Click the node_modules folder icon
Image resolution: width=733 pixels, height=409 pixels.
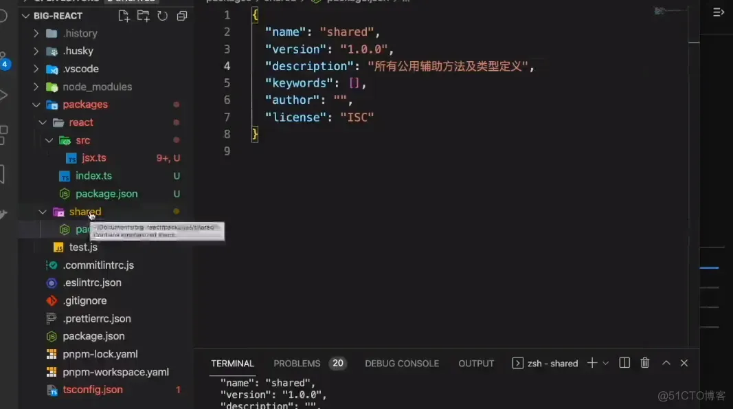pyautogui.click(x=52, y=87)
